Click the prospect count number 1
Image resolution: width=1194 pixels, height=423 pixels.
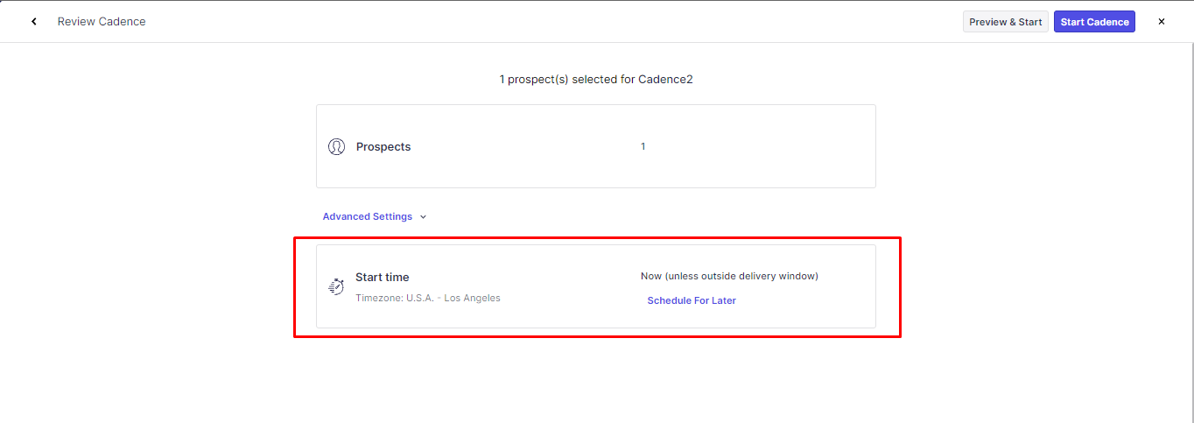pos(643,146)
